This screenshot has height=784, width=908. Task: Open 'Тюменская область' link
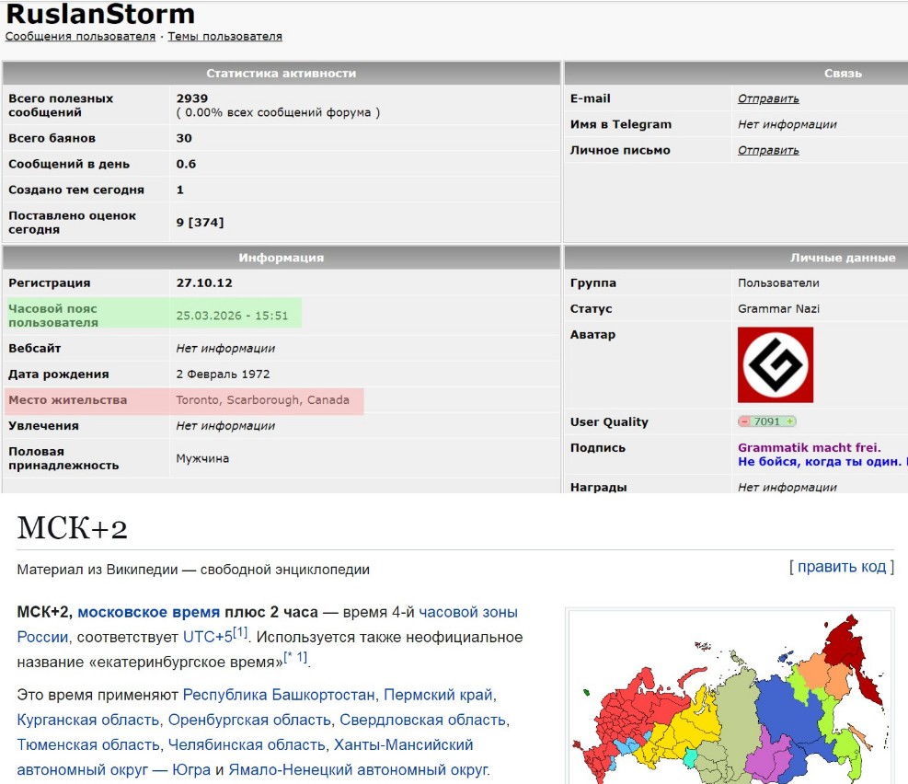click(88, 744)
